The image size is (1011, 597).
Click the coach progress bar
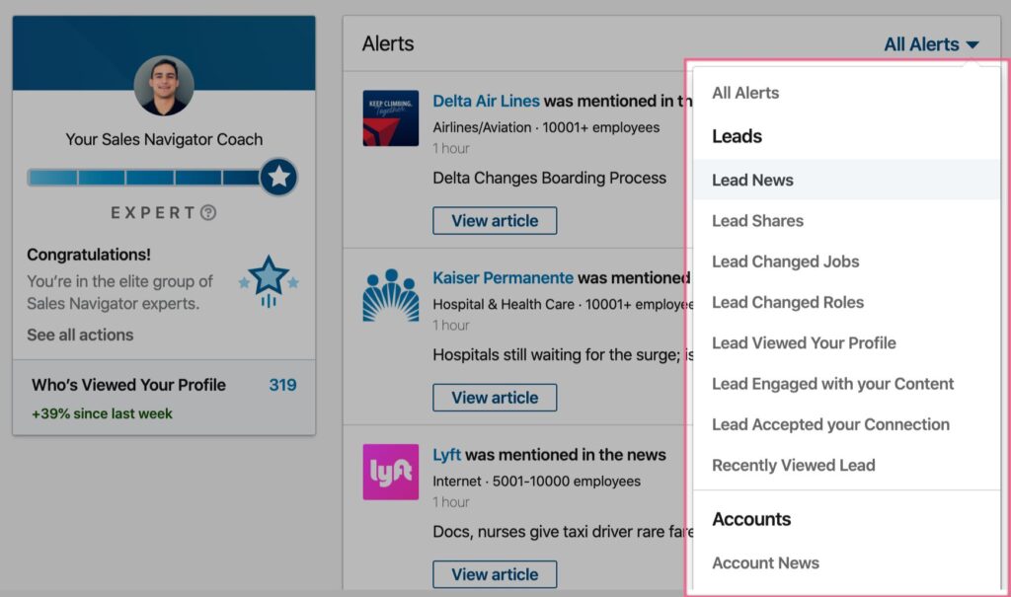pyautogui.click(x=144, y=178)
